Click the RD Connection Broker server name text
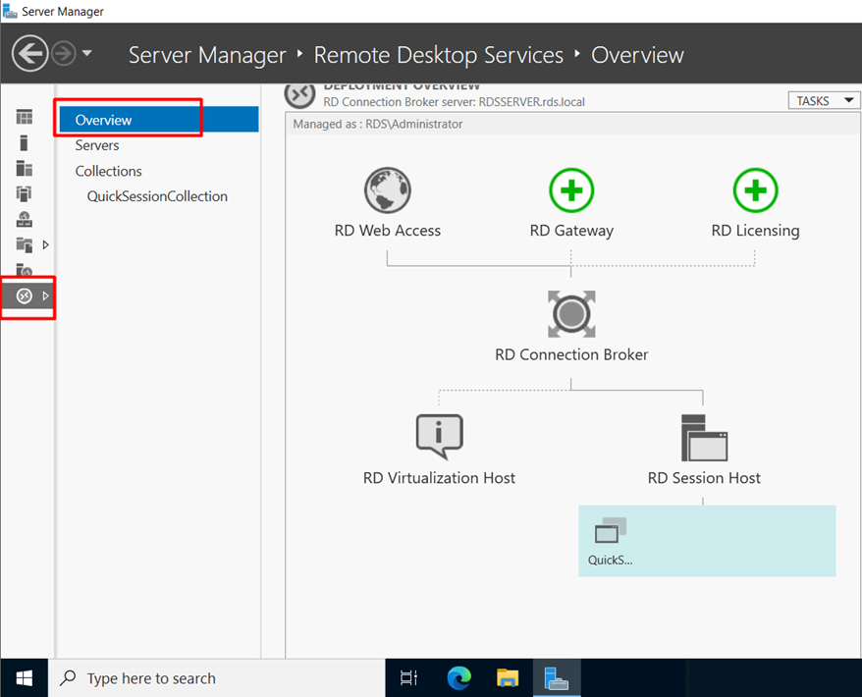This screenshot has height=697, width=862. (x=455, y=102)
